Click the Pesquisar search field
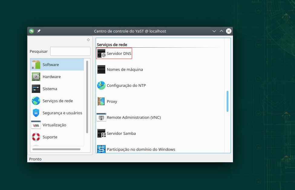Viewport: 295px width, 190px height. coord(70,51)
